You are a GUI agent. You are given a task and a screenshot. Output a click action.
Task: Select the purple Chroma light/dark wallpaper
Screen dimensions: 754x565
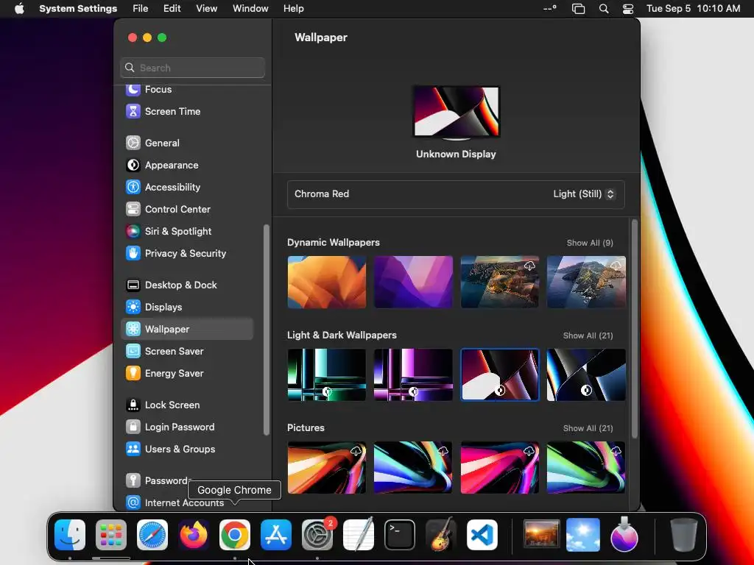tap(414, 374)
